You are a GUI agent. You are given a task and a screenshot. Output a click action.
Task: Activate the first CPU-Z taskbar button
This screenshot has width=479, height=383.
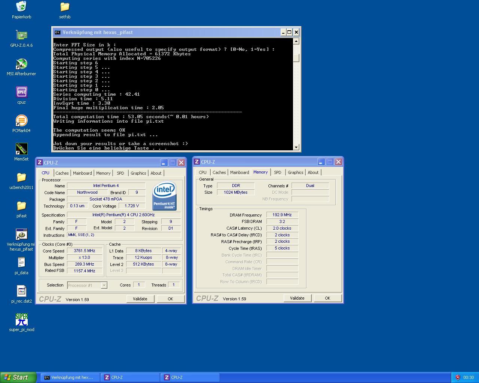pos(130,377)
